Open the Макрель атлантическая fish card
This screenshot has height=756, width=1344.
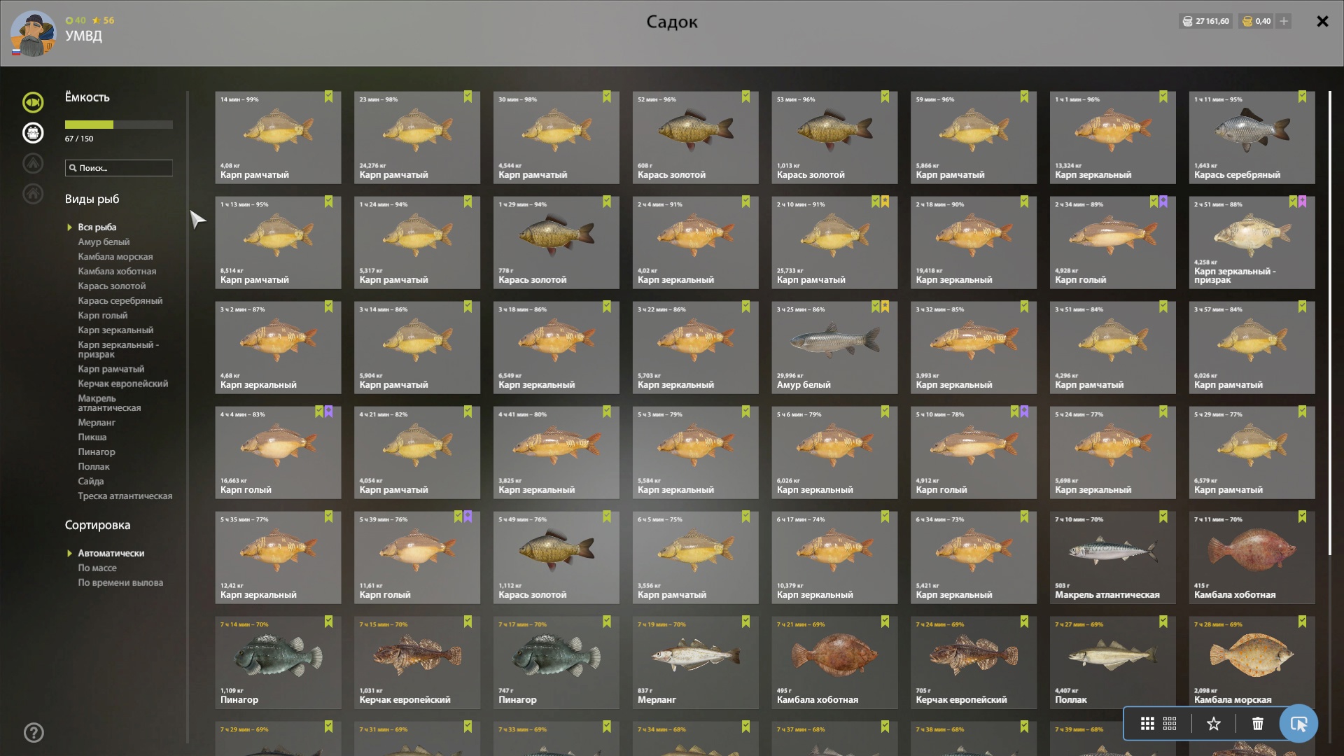pos(1112,557)
